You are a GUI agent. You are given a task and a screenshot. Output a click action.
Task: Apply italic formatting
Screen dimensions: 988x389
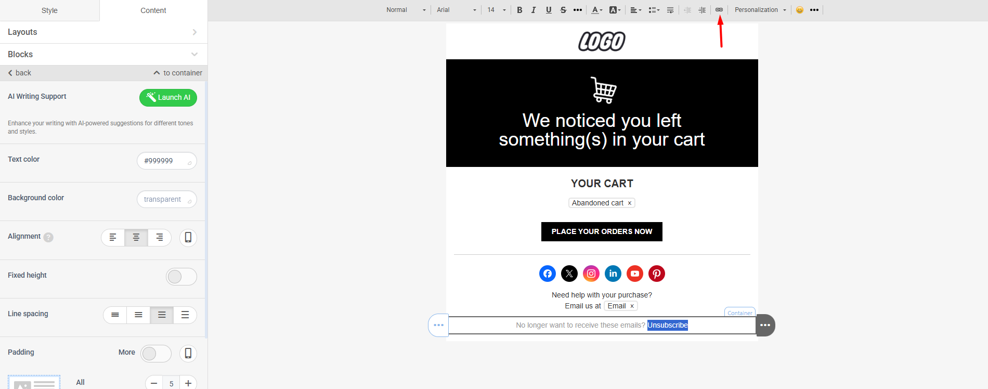[534, 10]
